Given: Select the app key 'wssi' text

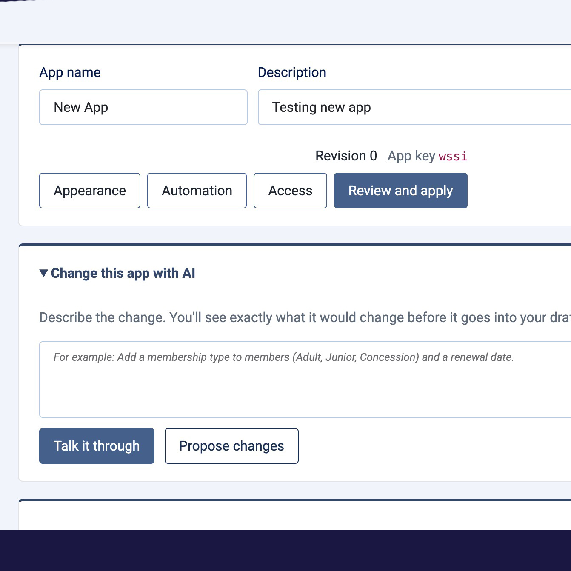Looking at the screenshot, I should point(453,156).
